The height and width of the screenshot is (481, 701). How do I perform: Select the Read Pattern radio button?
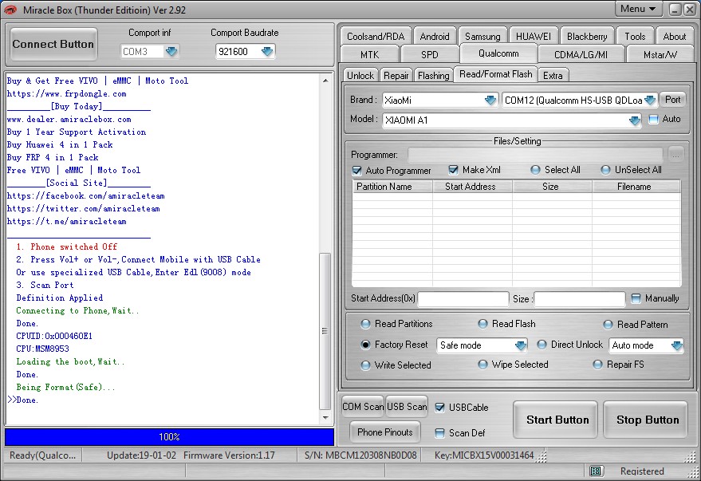608,325
